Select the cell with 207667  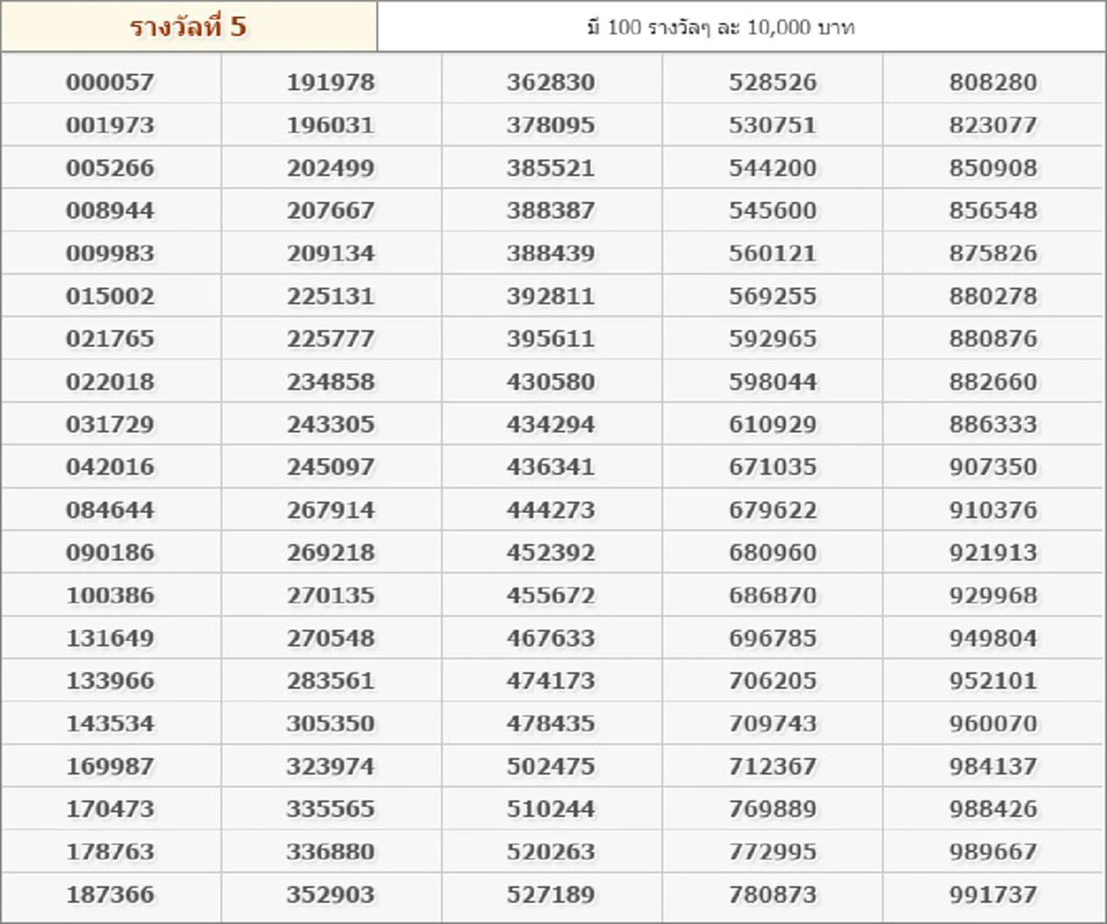[330, 210]
